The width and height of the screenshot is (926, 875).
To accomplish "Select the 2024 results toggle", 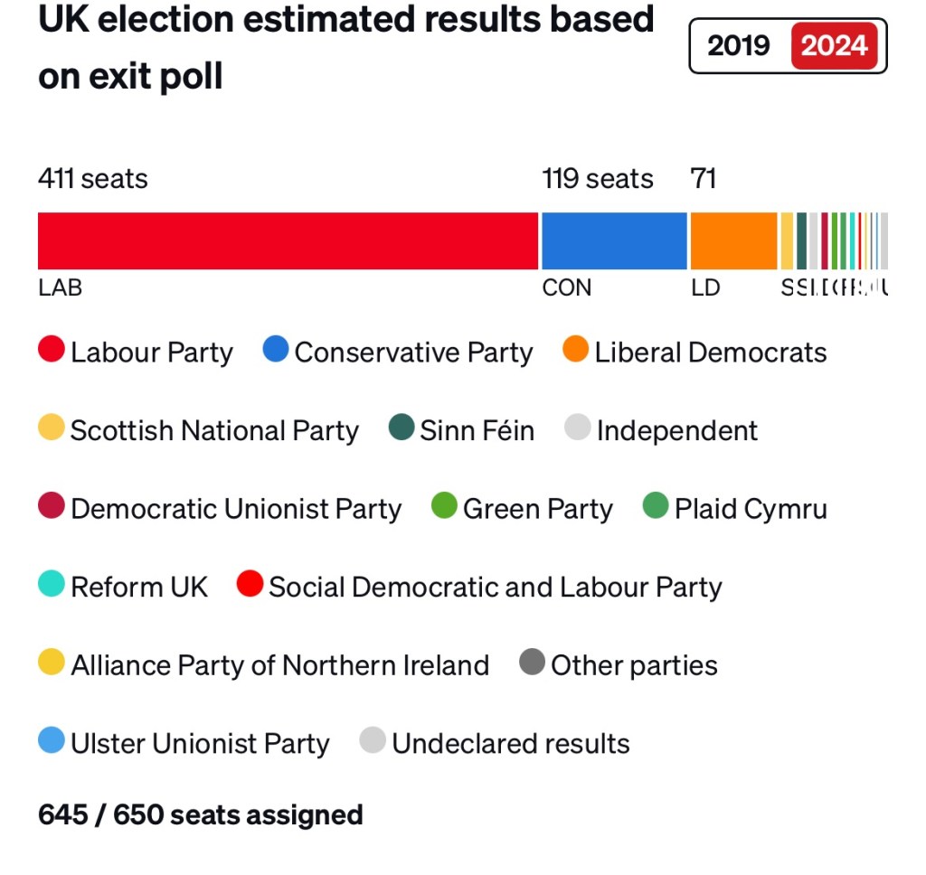I will (834, 45).
